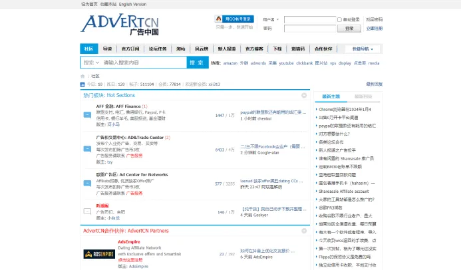This screenshot has width=461, height=270.
Task: Open the hahasim sidebar topic
Action: (347, 183)
